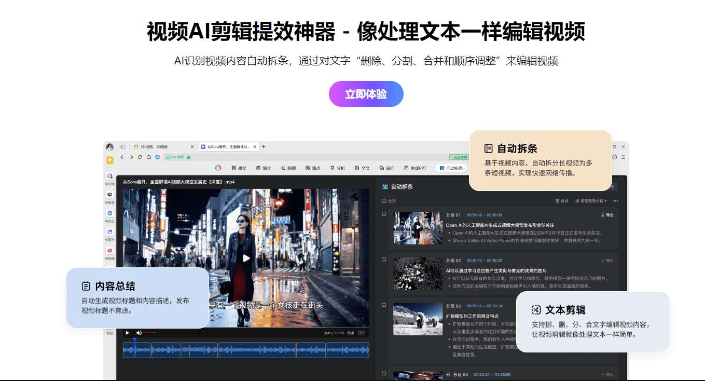
Task: Play the main video with center play button
Action: [246, 258]
